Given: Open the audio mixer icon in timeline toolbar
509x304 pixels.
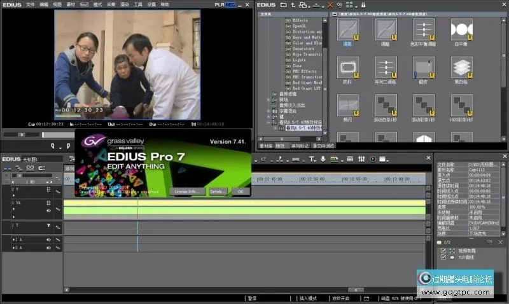Looking at the screenshot, I should click(x=361, y=159).
